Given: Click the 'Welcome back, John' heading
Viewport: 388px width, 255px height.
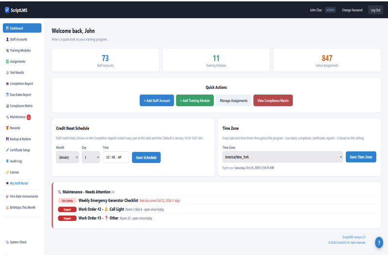Looking at the screenshot, I should 73,31.
